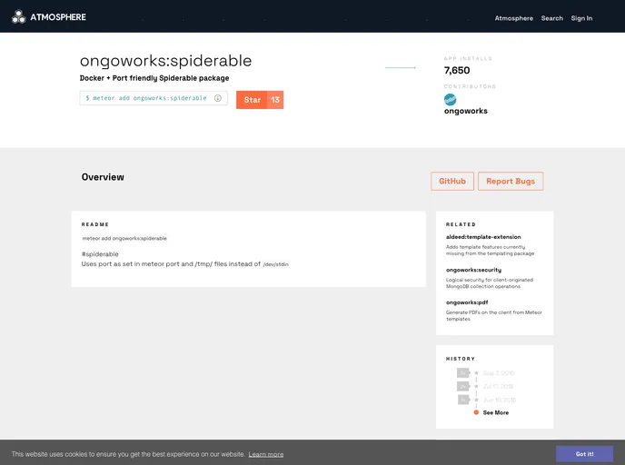Click the 7,650 app installs value
The image size is (625, 465).
pyautogui.click(x=457, y=71)
